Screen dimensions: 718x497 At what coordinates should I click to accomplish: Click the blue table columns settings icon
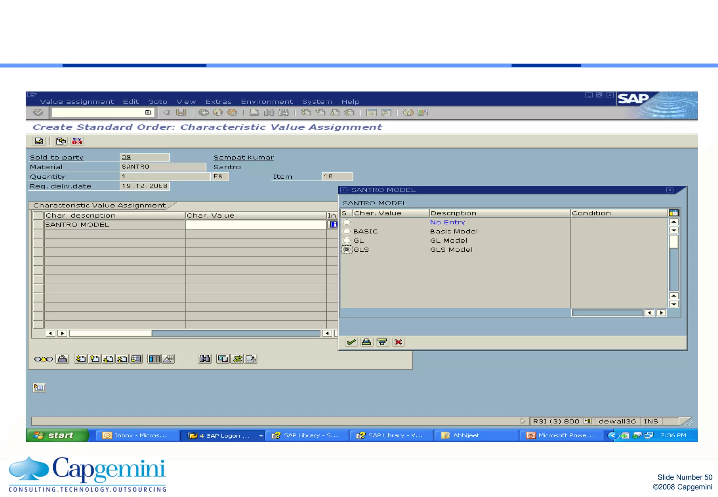tap(154, 359)
